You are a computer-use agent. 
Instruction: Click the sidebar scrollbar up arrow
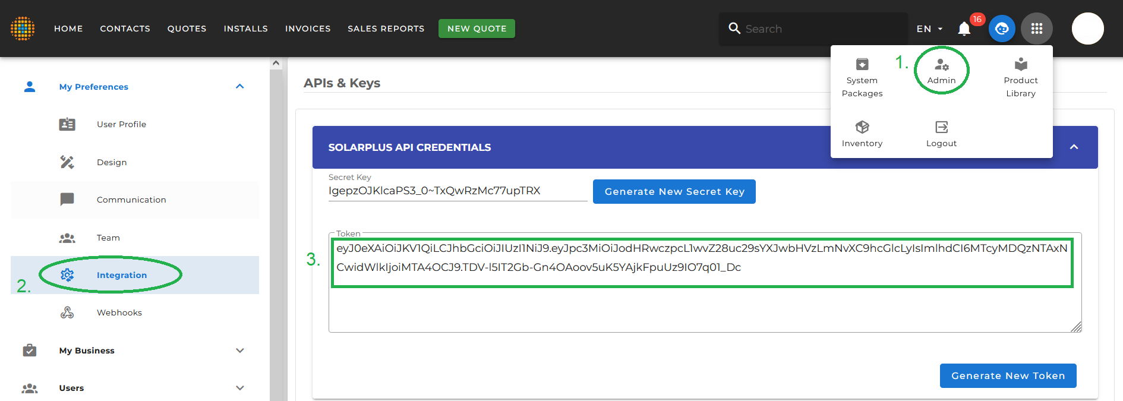pos(276,63)
